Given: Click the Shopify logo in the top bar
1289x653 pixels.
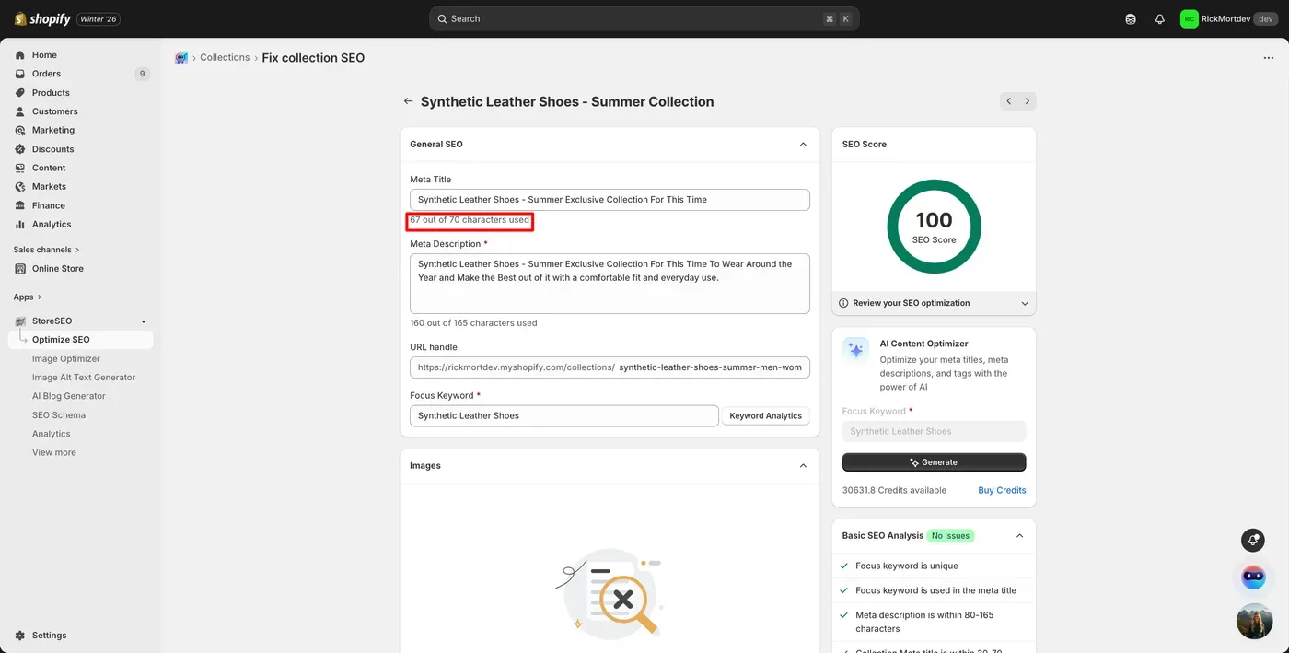Looking at the screenshot, I should coord(42,18).
